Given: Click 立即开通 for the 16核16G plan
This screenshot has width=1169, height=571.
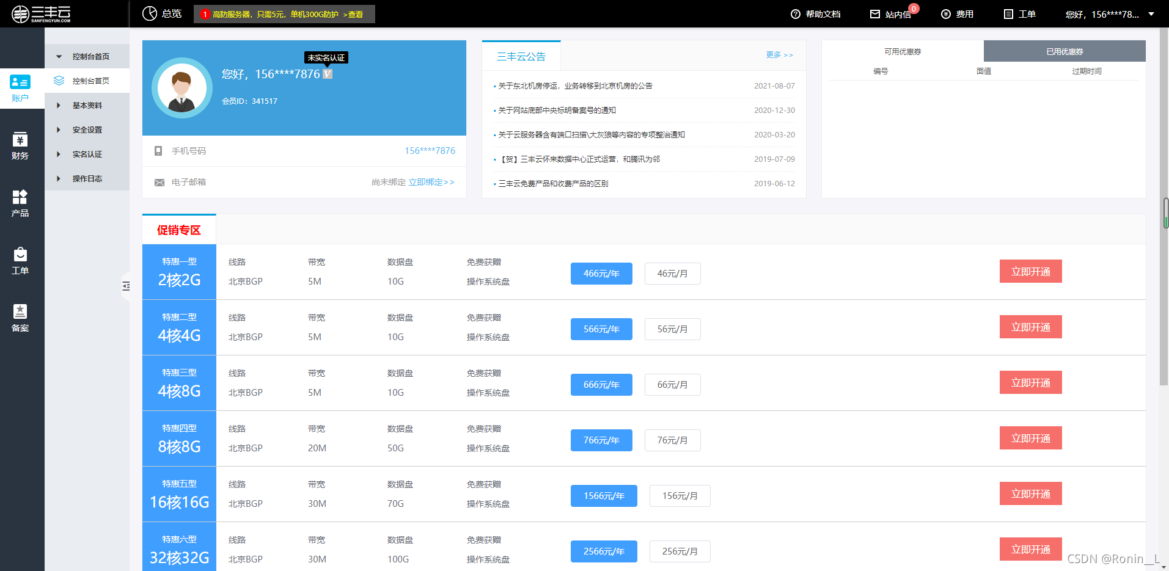Looking at the screenshot, I should point(1030,493).
